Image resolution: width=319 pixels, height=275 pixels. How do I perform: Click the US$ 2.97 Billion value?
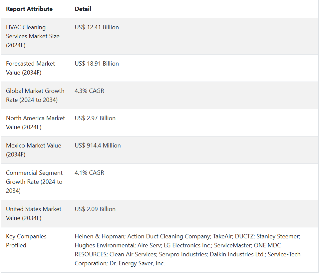(x=95, y=118)
